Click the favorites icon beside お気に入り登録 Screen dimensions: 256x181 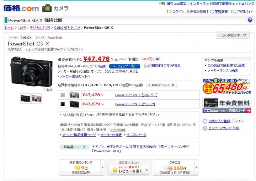(x=205, y=121)
